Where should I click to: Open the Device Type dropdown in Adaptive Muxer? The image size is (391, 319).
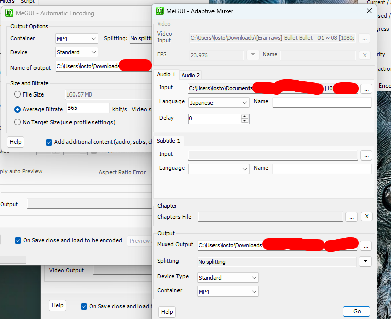click(228, 278)
